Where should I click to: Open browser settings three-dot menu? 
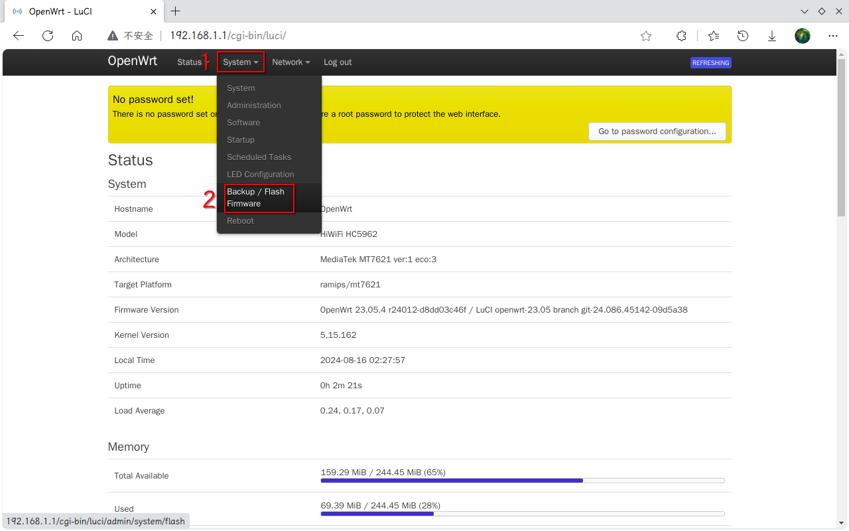(833, 36)
